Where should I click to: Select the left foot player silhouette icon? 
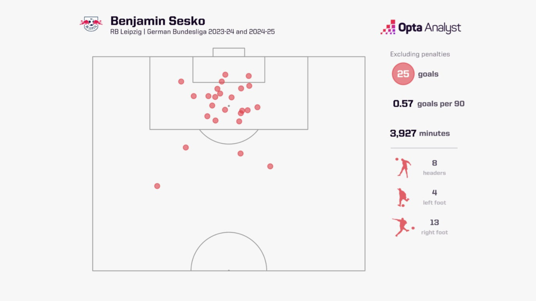403,197
